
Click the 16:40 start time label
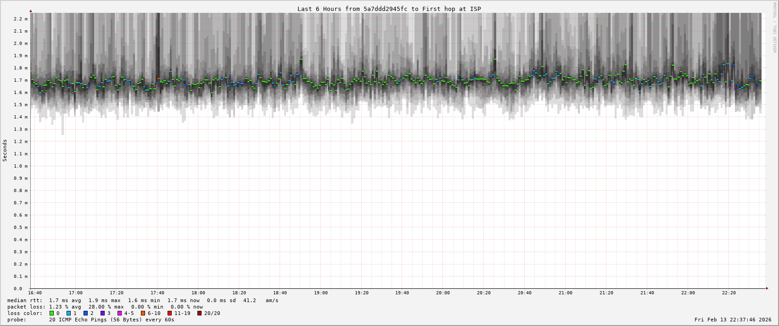point(35,293)
